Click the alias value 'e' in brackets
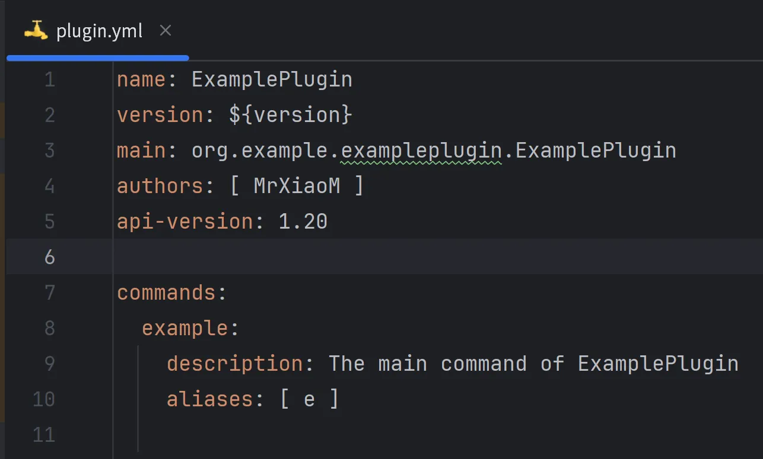The width and height of the screenshot is (763, 459). click(x=309, y=400)
